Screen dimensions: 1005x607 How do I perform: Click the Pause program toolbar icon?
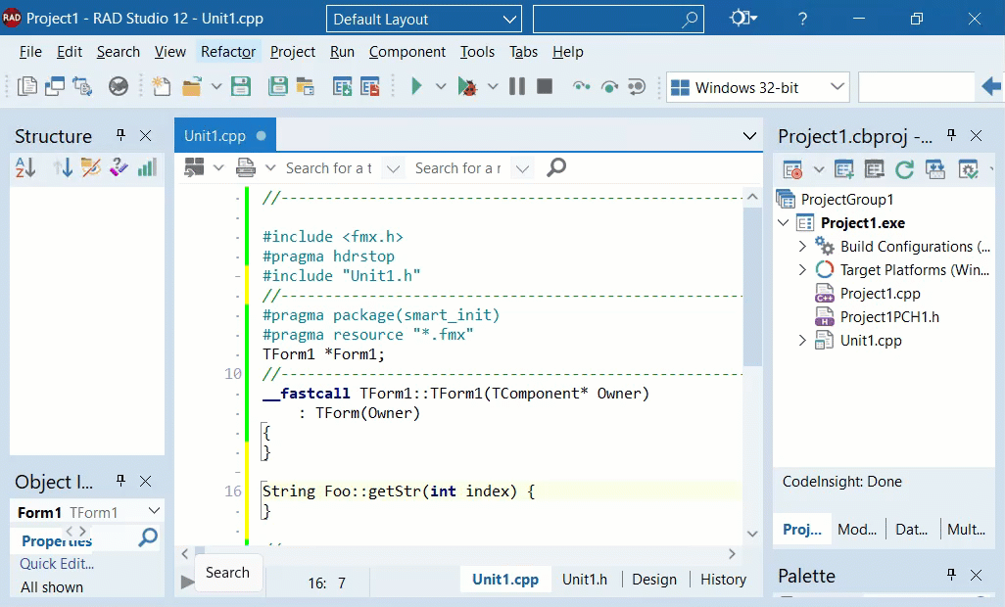517,86
